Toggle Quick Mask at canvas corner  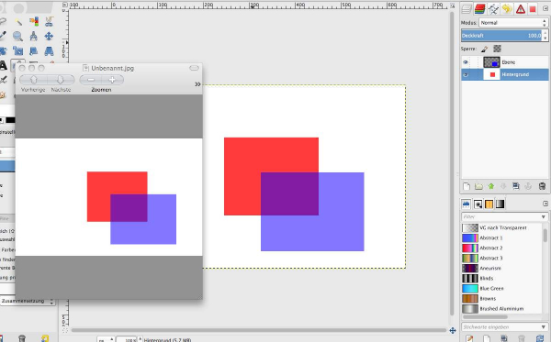65,330
